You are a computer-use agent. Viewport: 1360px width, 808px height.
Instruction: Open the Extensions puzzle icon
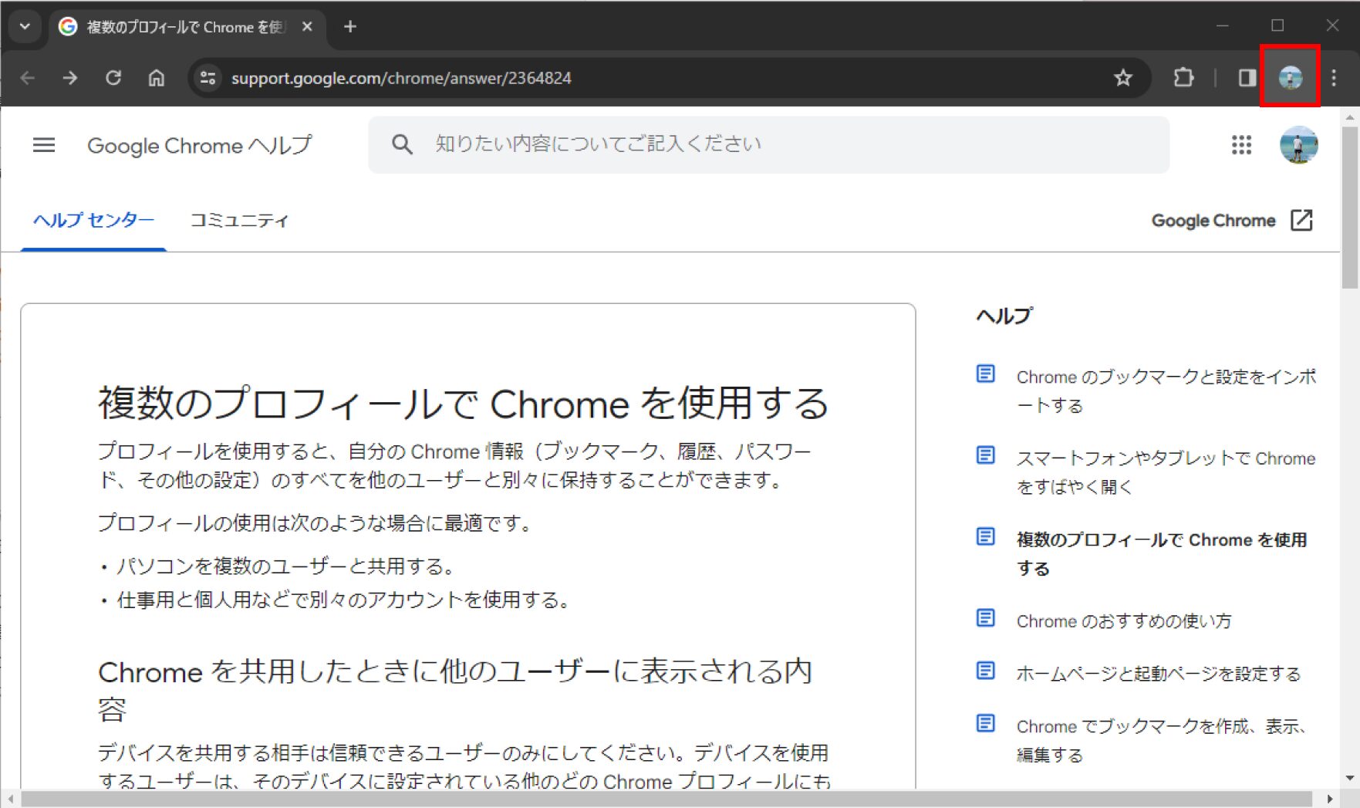[1183, 78]
